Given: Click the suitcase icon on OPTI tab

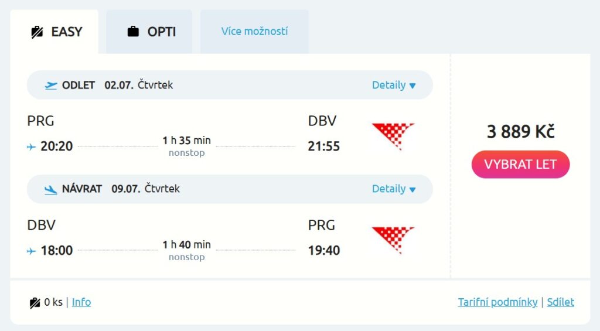Looking at the screenshot, I should pos(133,32).
